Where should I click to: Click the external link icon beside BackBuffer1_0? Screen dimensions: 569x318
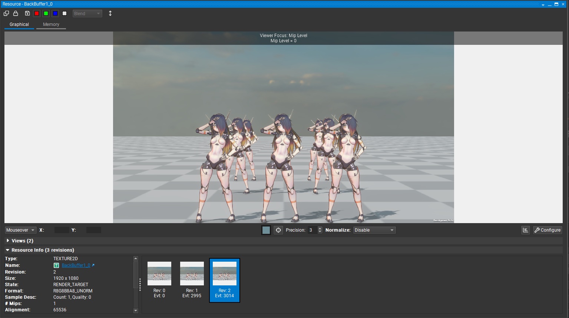[x=93, y=265]
